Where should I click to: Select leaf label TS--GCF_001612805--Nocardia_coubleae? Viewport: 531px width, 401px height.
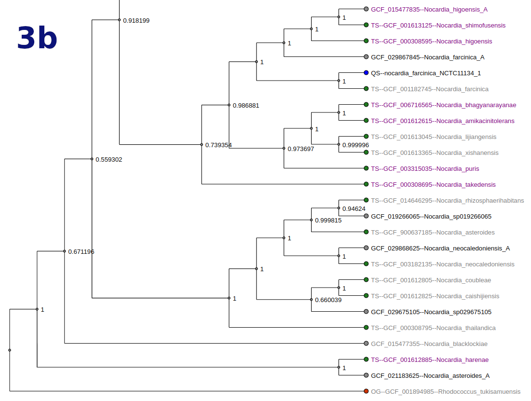(x=431, y=280)
